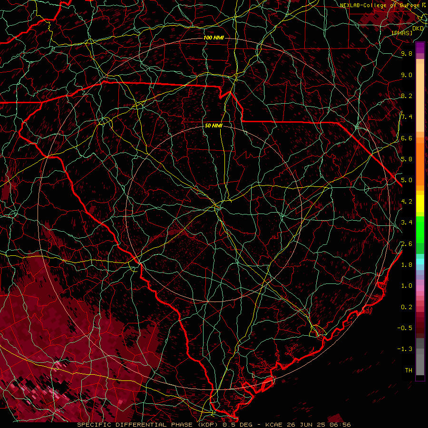This screenshot has height=428, width=428.
Task: Click the 3.4 value on the legend
Action: tap(407, 223)
